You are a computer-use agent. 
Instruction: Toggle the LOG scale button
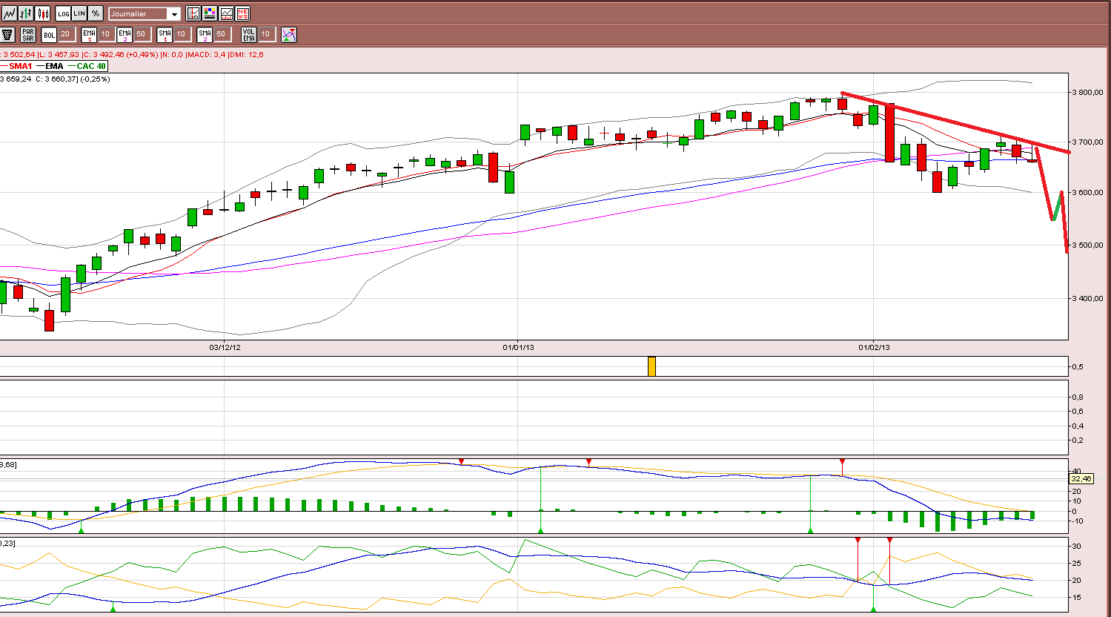point(63,13)
